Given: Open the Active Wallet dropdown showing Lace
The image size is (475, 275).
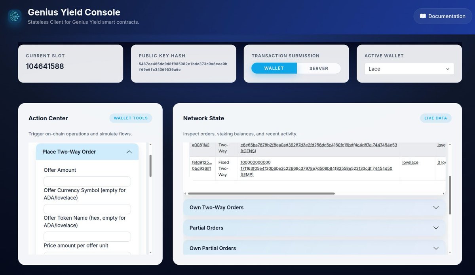Looking at the screenshot, I should [409, 69].
